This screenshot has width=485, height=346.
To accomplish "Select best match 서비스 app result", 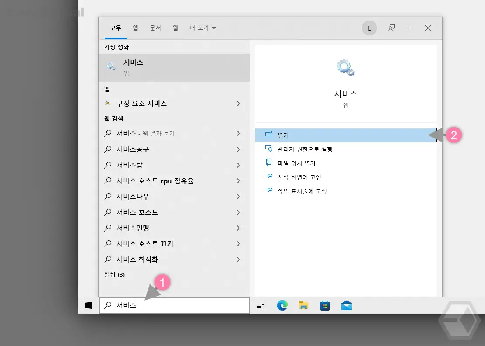I will (174, 68).
